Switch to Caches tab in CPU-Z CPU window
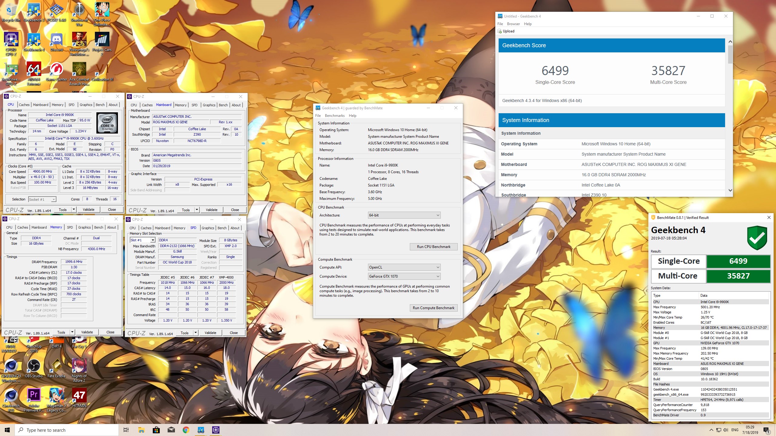 pos(24,105)
